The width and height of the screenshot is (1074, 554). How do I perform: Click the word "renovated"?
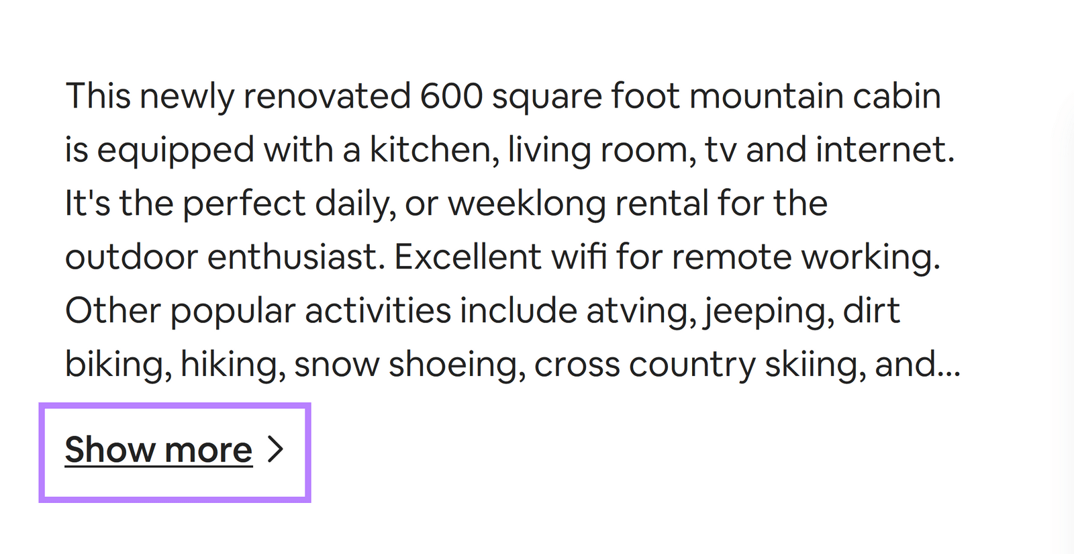point(326,96)
